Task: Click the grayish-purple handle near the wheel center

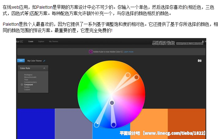Action: coord(112,103)
